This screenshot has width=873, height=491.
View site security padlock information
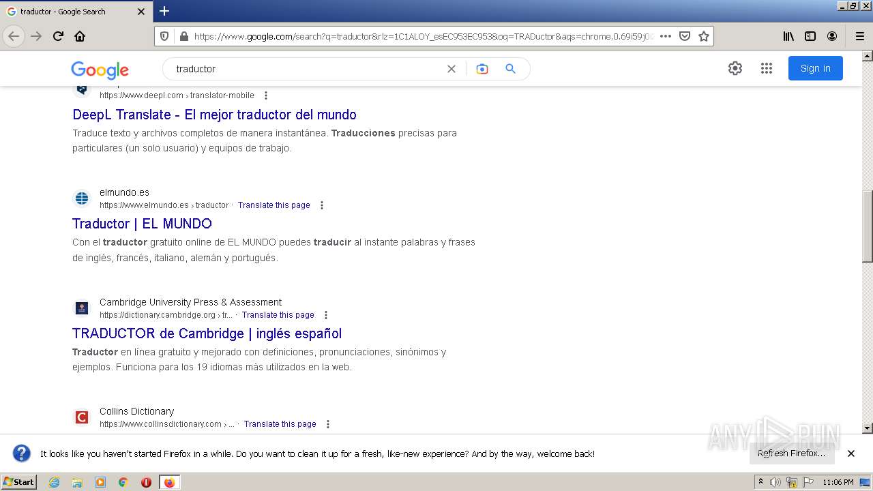183,36
